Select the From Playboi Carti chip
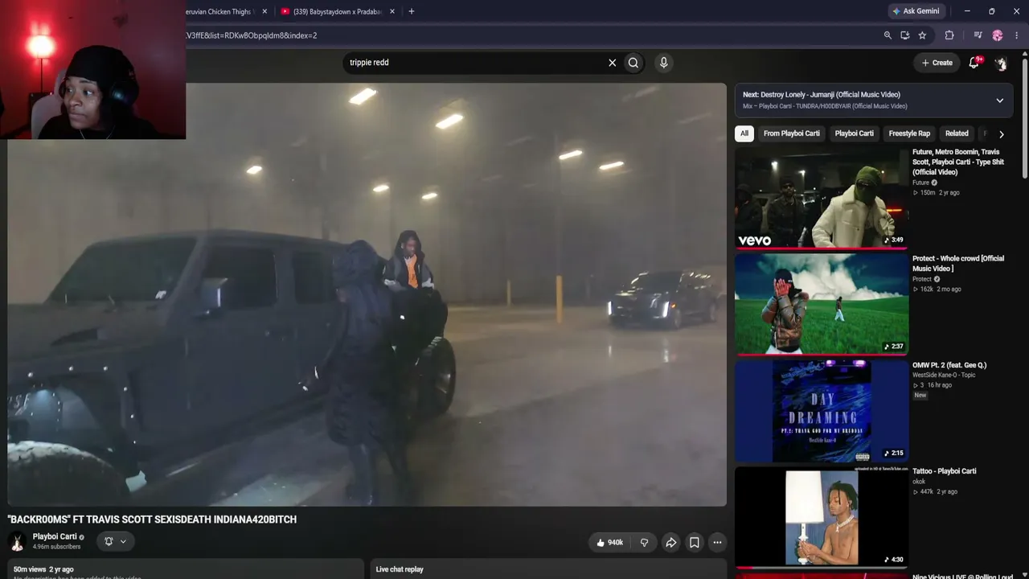The width and height of the screenshot is (1029, 579). (791, 133)
